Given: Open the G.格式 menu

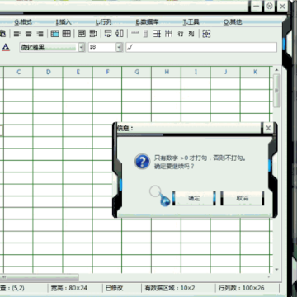Looking at the screenshot, I should point(23,22).
